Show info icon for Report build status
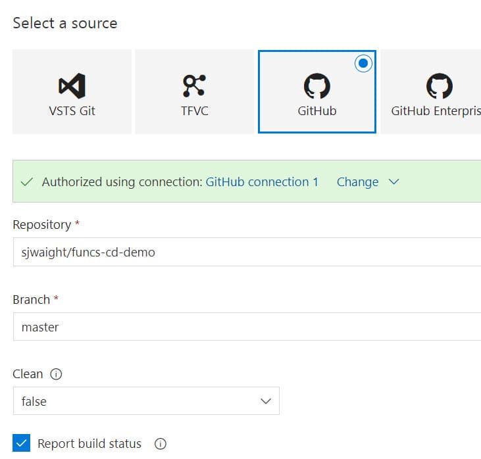 point(160,444)
